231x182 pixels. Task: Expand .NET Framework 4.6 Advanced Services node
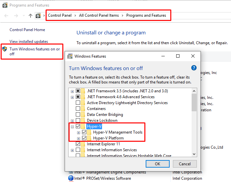pos(72,97)
